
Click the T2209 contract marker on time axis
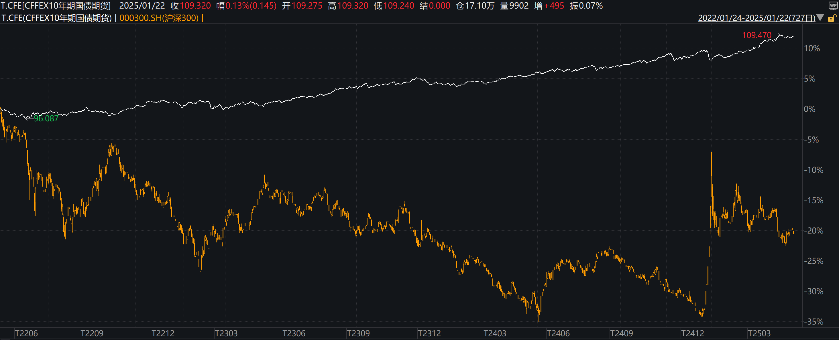92,333
